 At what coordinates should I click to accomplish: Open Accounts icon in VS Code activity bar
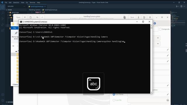pyautogui.click(x=3, y=94)
